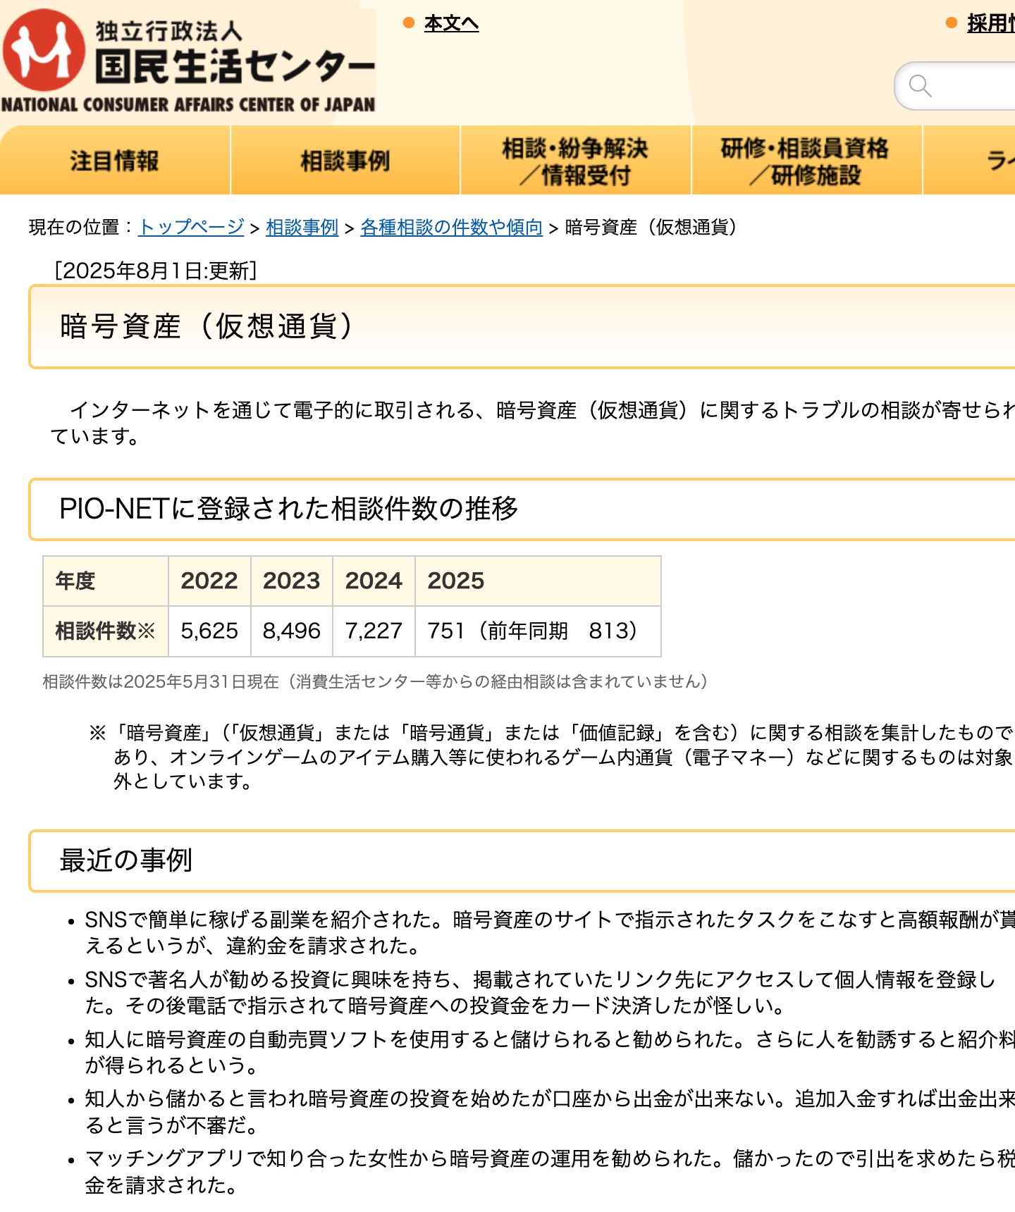The width and height of the screenshot is (1015, 1212).
Task: Select the 2022 column header
Action: [x=209, y=581]
